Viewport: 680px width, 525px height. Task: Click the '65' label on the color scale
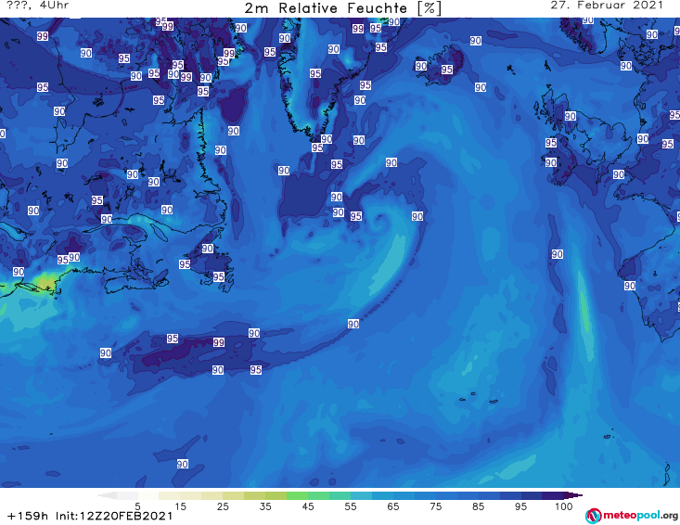393,506
